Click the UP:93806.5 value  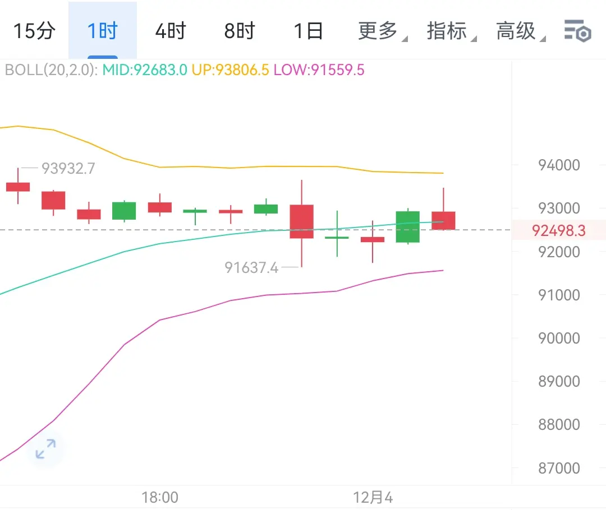pos(231,70)
